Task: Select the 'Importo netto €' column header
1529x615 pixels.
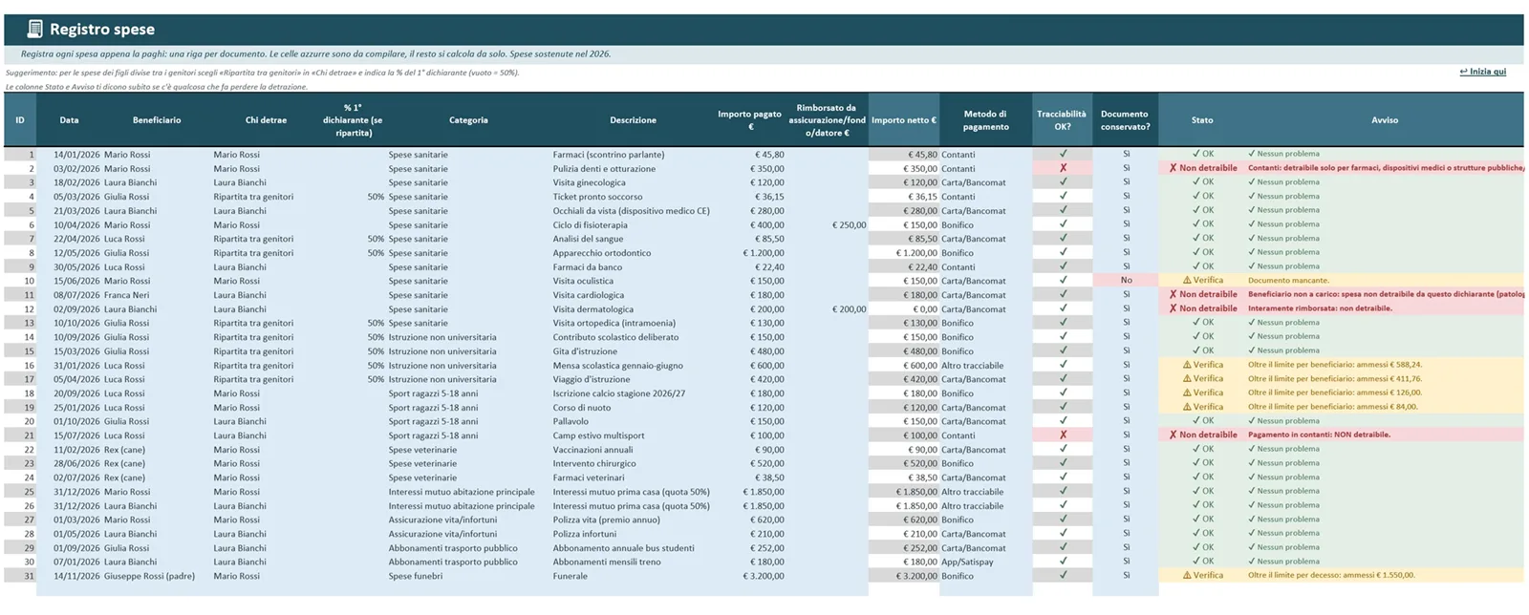Action: 903,120
